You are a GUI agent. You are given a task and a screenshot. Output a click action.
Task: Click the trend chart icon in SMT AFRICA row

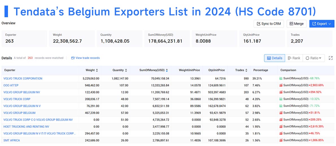click(x=281, y=140)
